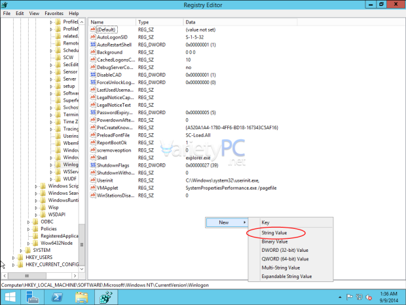Choose Key from the New submenu
This screenshot has width=406, height=305.
291,222
